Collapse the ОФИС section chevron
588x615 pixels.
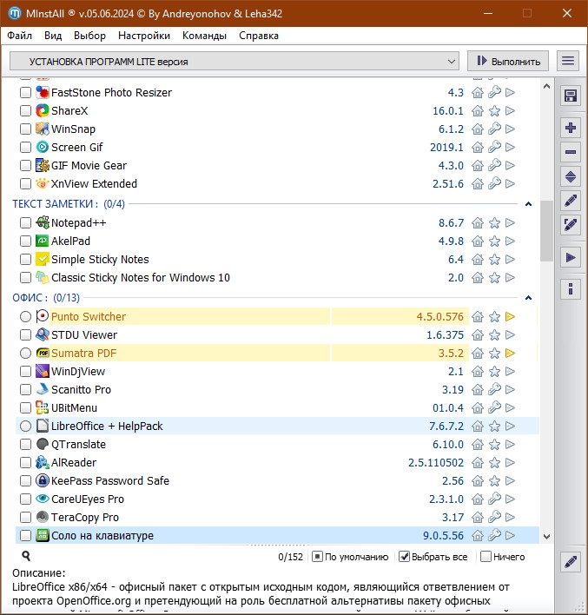[528, 298]
